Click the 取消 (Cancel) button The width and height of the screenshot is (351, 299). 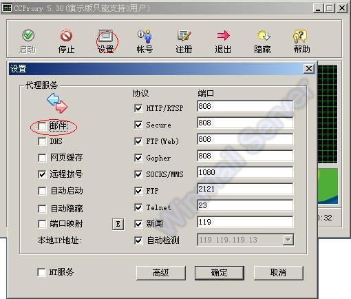pos(279,273)
